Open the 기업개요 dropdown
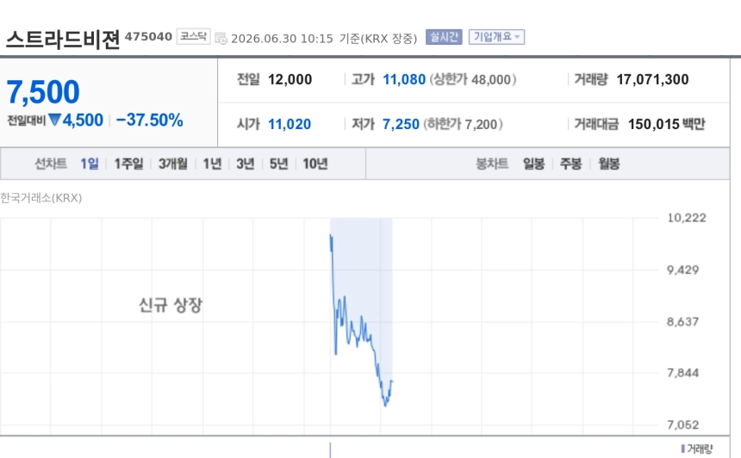The image size is (741, 458). click(x=496, y=37)
